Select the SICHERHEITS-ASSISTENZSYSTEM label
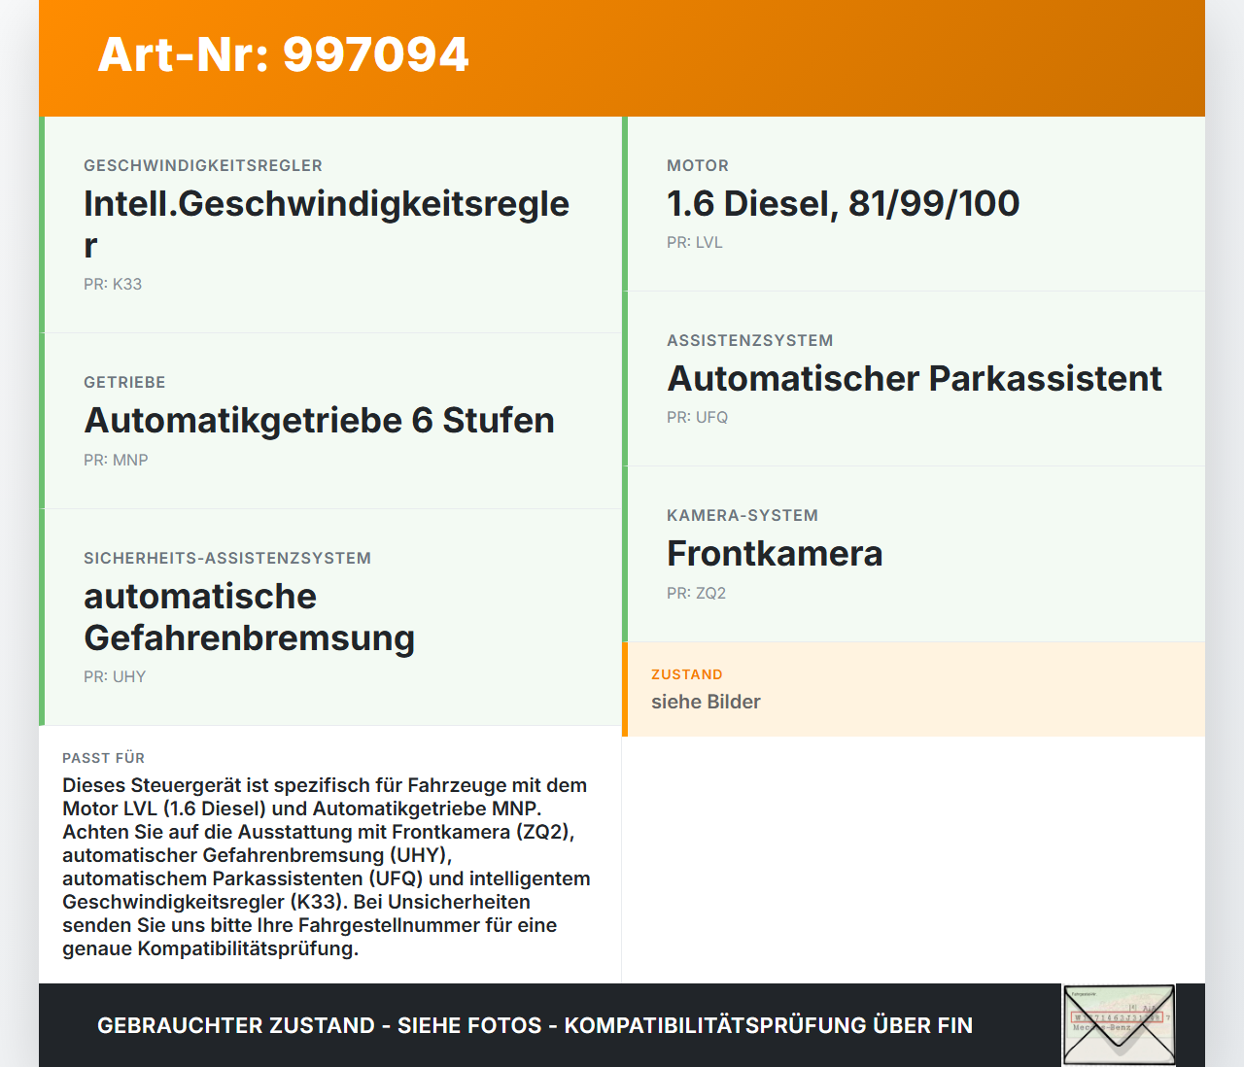The image size is (1244, 1067). pyautogui.click(x=227, y=559)
